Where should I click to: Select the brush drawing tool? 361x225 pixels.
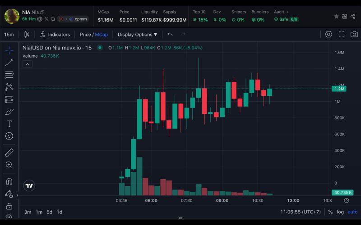pyautogui.click(x=9, y=112)
